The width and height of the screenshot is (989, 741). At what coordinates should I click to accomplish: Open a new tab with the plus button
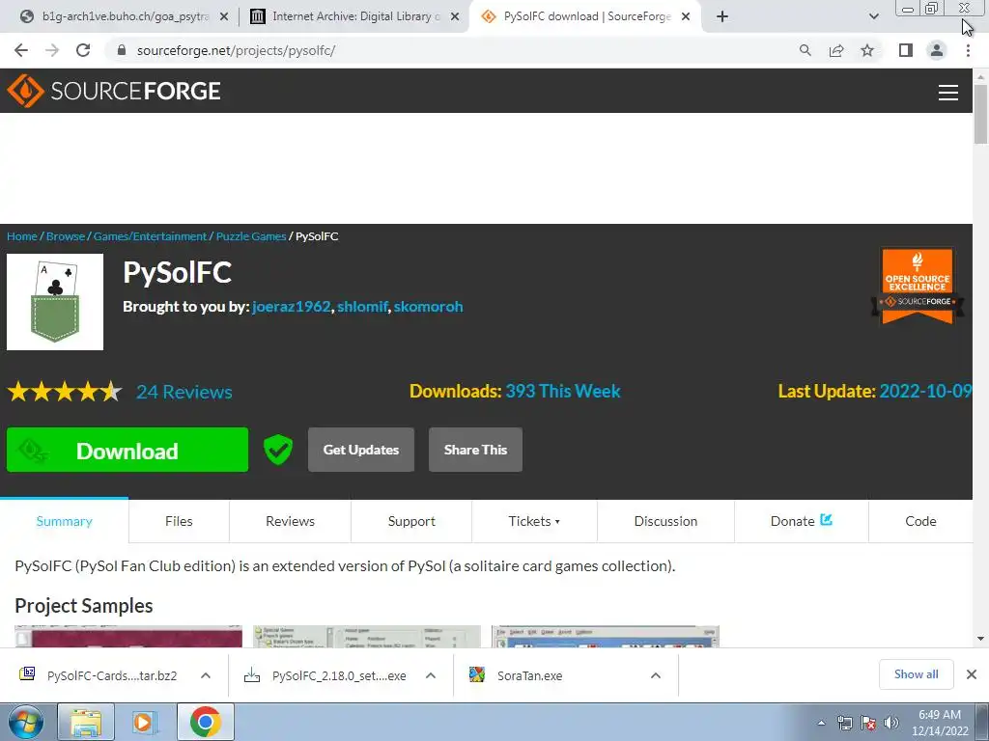pos(722,16)
